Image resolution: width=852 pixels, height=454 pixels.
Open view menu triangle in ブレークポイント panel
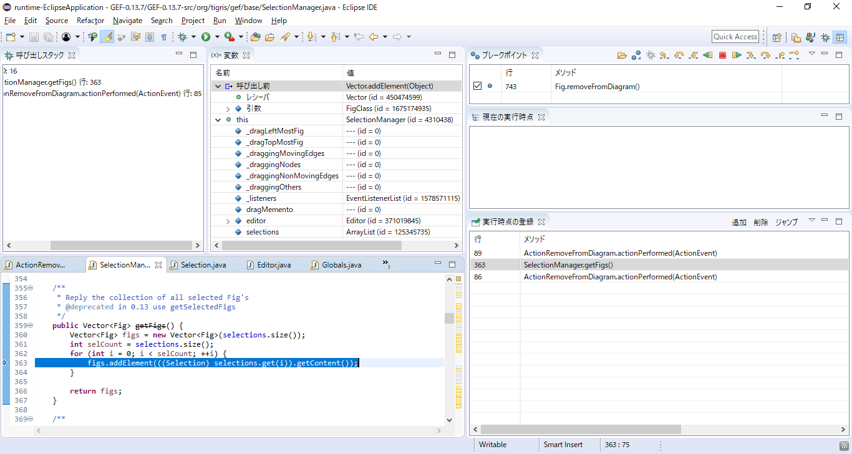point(812,54)
